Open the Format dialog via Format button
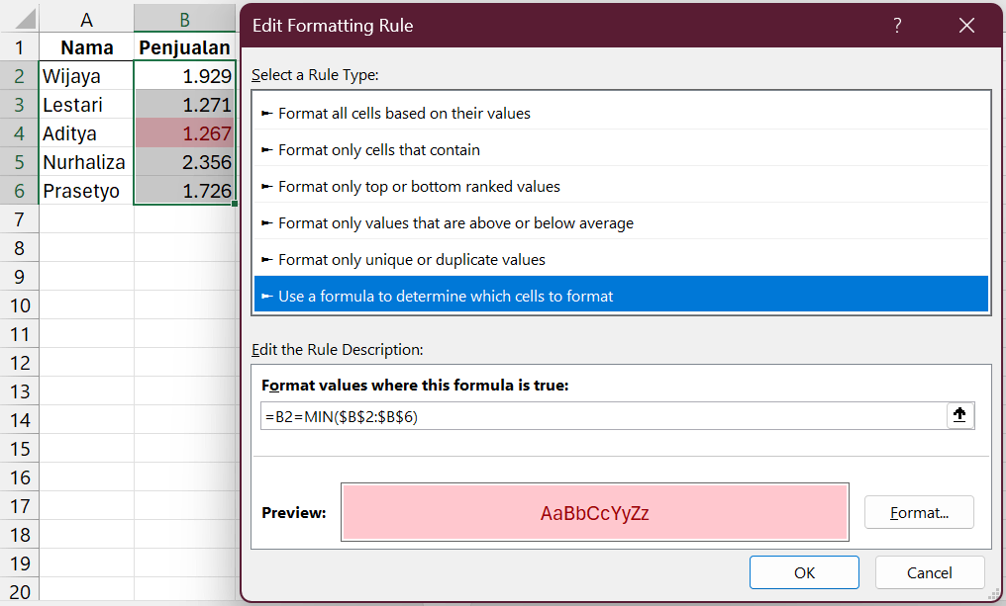The height and width of the screenshot is (606, 1006). tap(919, 512)
